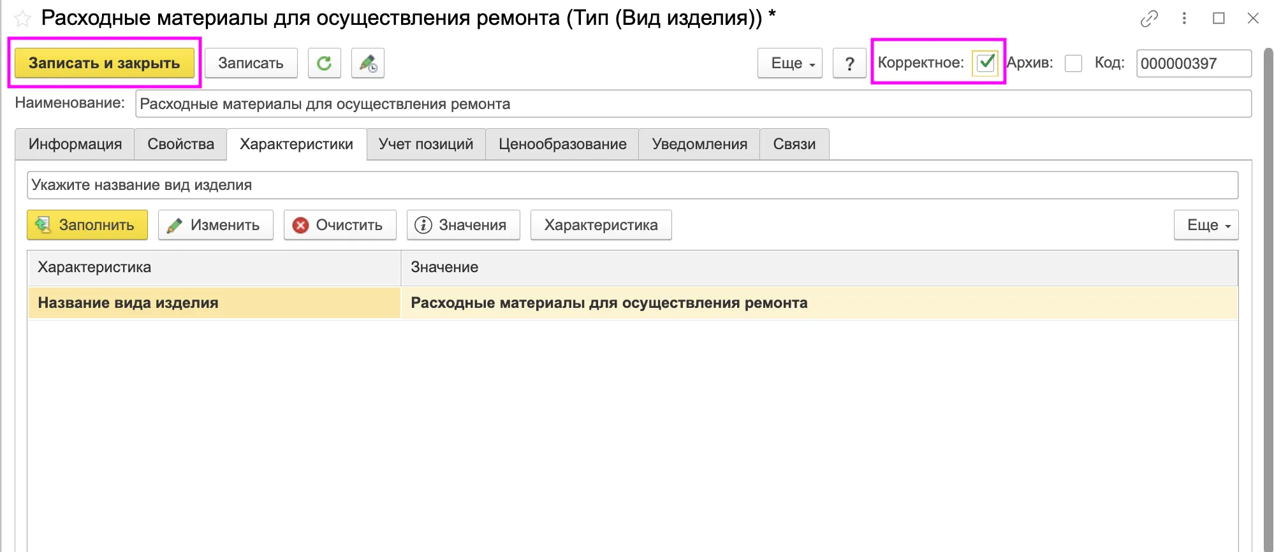Switch to the 'Информация' tab
Screen dimensions: 1274x552
(x=75, y=144)
